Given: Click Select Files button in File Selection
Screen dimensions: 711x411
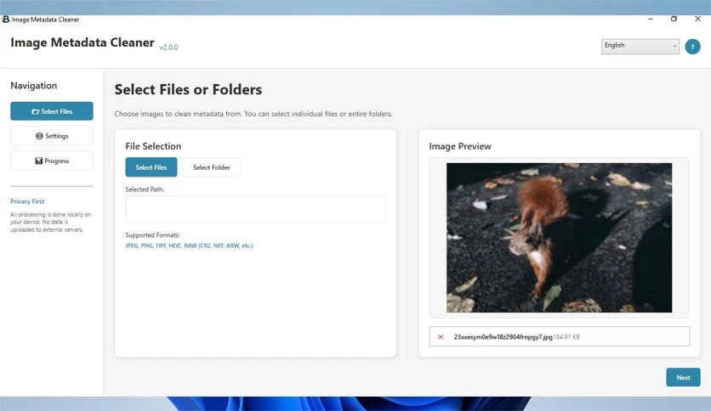Looking at the screenshot, I should (151, 167).
